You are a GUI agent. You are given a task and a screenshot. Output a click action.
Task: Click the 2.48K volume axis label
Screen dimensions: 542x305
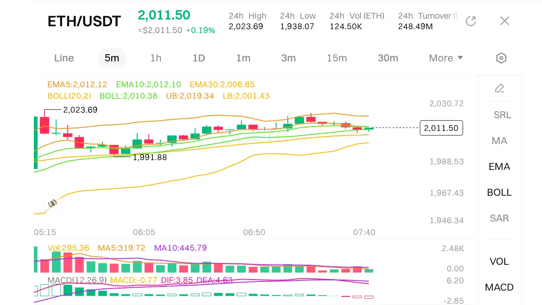[x=453, y=248]
